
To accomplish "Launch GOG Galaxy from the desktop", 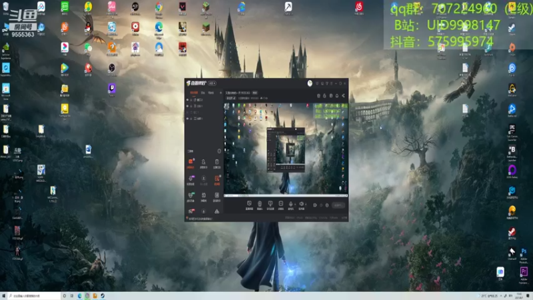I will [512, 169].
